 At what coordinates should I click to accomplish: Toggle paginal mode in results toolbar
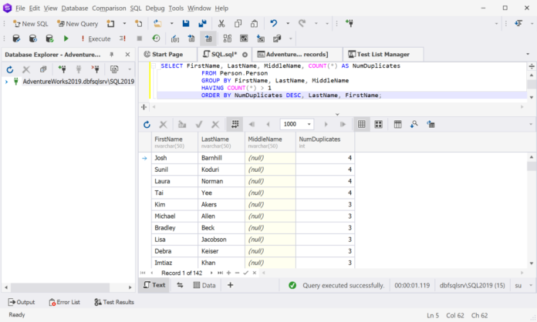pos(235,124)
